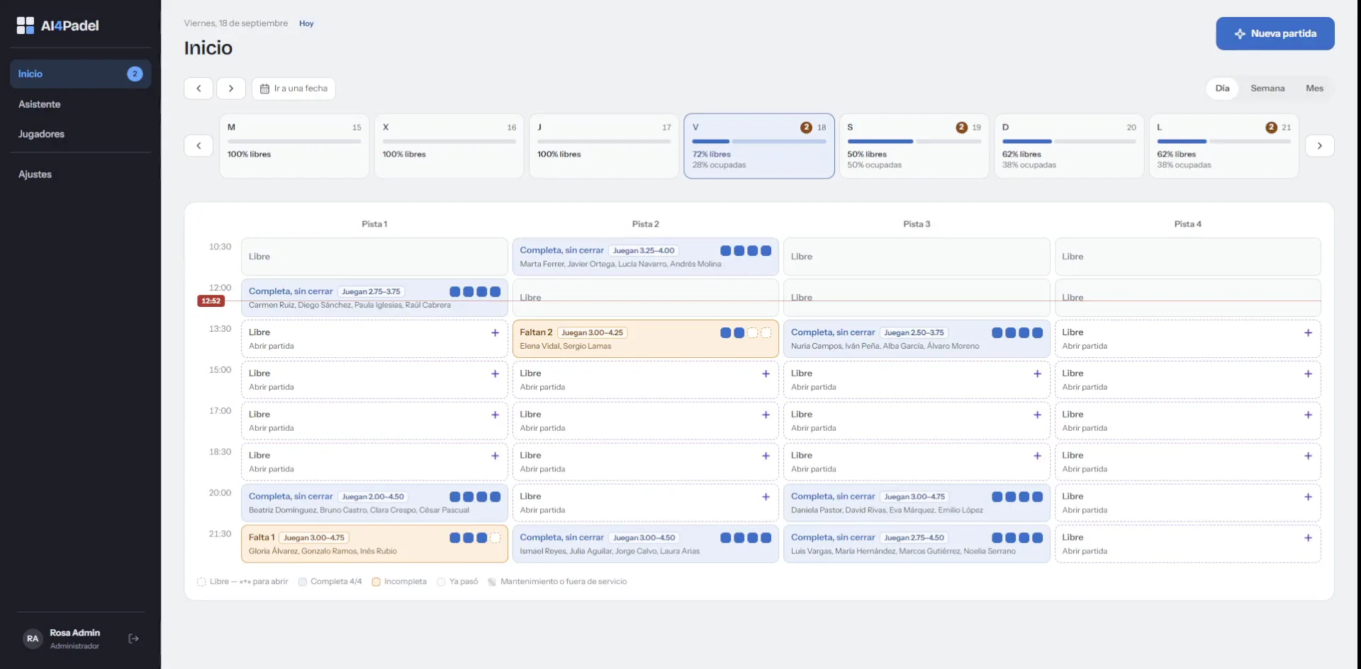The width and height of the screenshot is (1361, 669).
Task: Open the 'Falta 1' match of Gloria Álvarez
Action: click(374, 544)
